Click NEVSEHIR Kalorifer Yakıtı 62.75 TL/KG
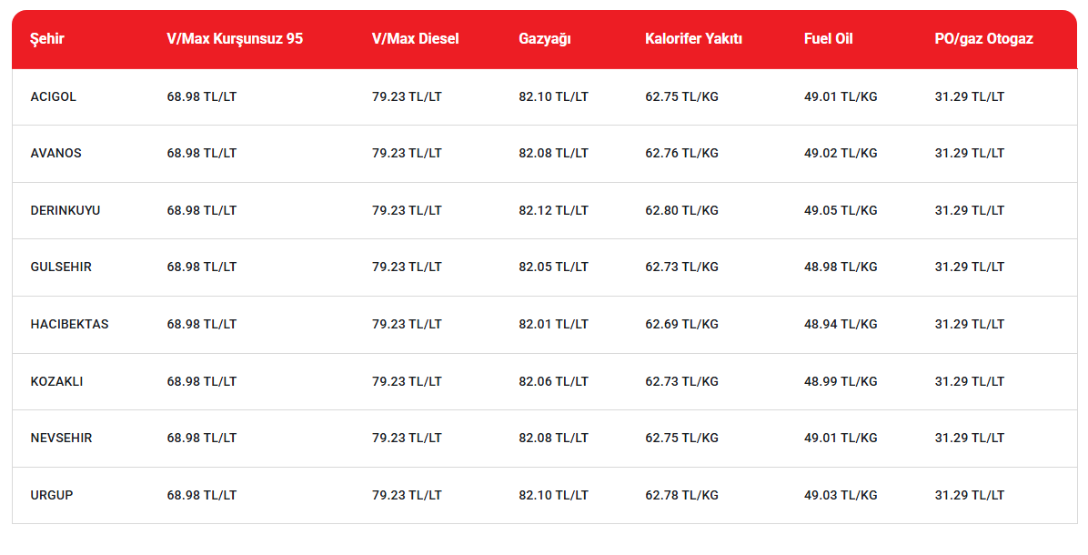 coord(681,438)
